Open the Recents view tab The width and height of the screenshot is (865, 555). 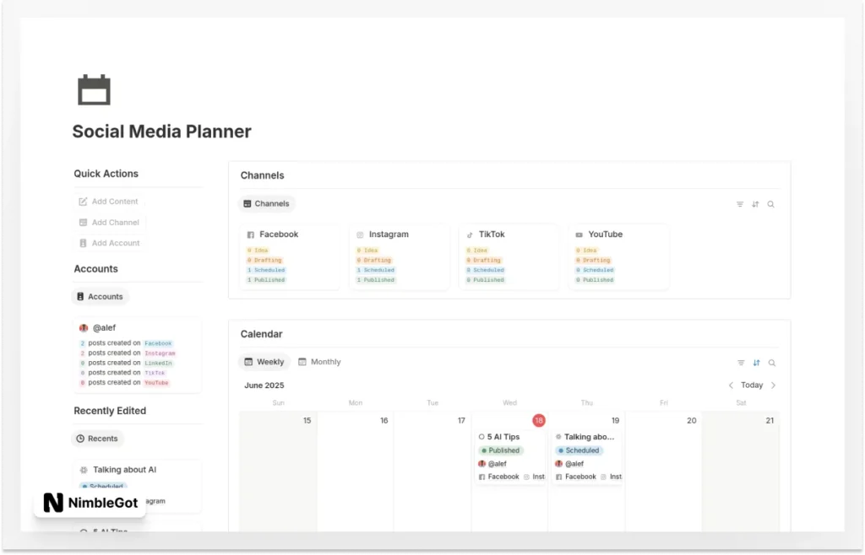point(96,438)
